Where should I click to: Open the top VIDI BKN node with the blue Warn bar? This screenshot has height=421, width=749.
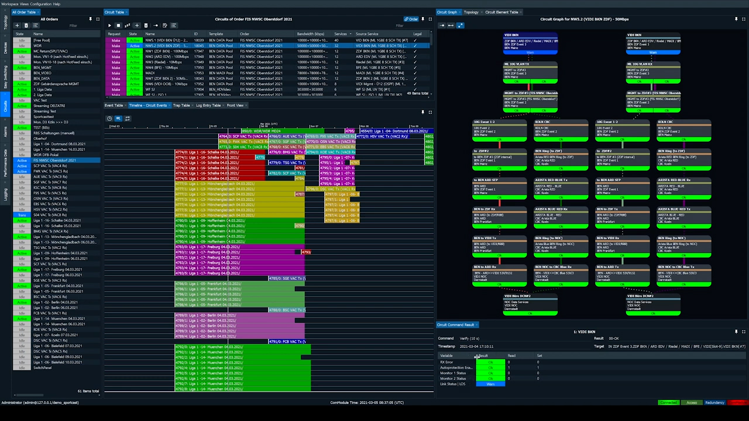[x=531, y=44]
